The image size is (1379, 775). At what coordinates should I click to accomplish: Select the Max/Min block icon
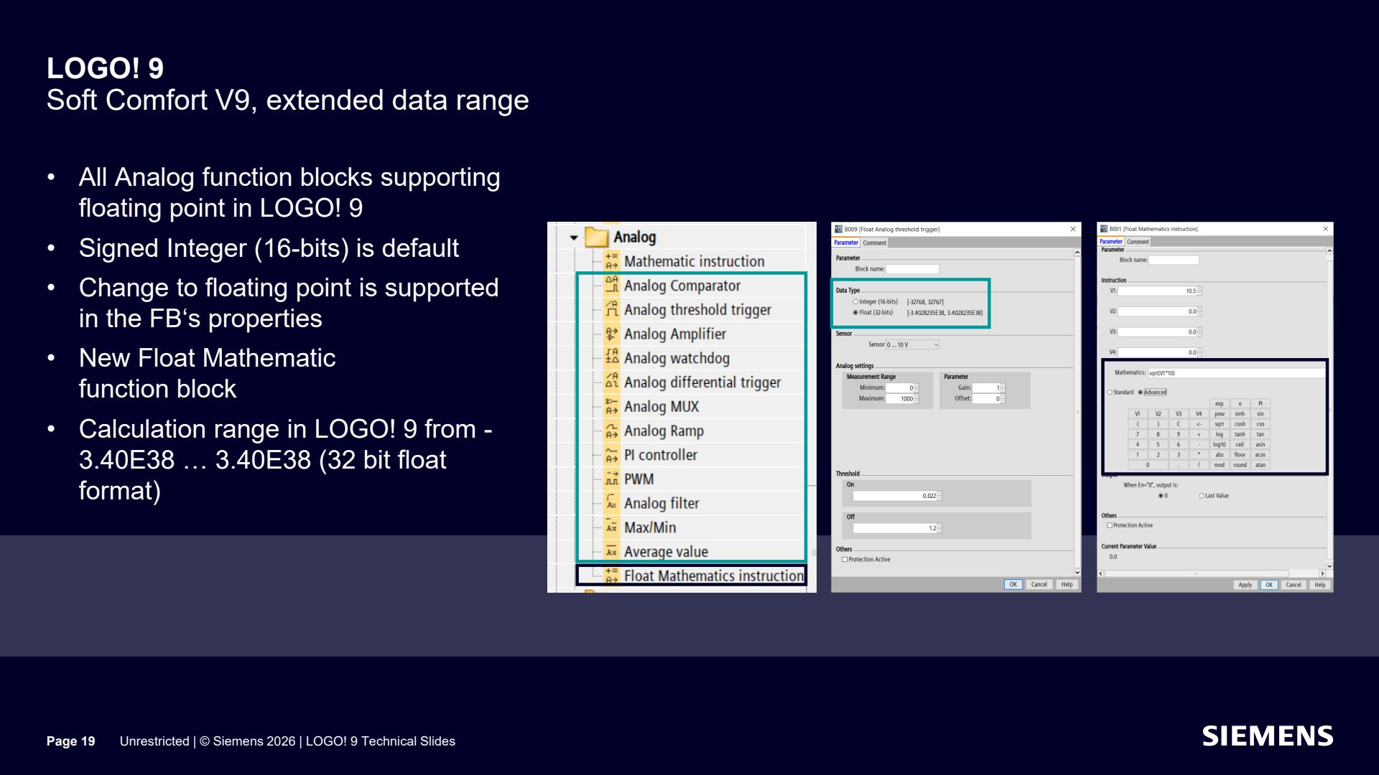tap(611, 527)
